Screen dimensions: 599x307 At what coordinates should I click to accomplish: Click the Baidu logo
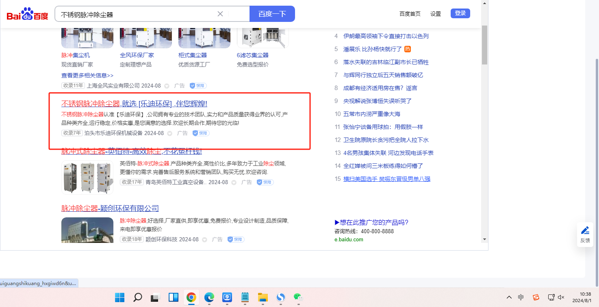click(x=27, y=14)
